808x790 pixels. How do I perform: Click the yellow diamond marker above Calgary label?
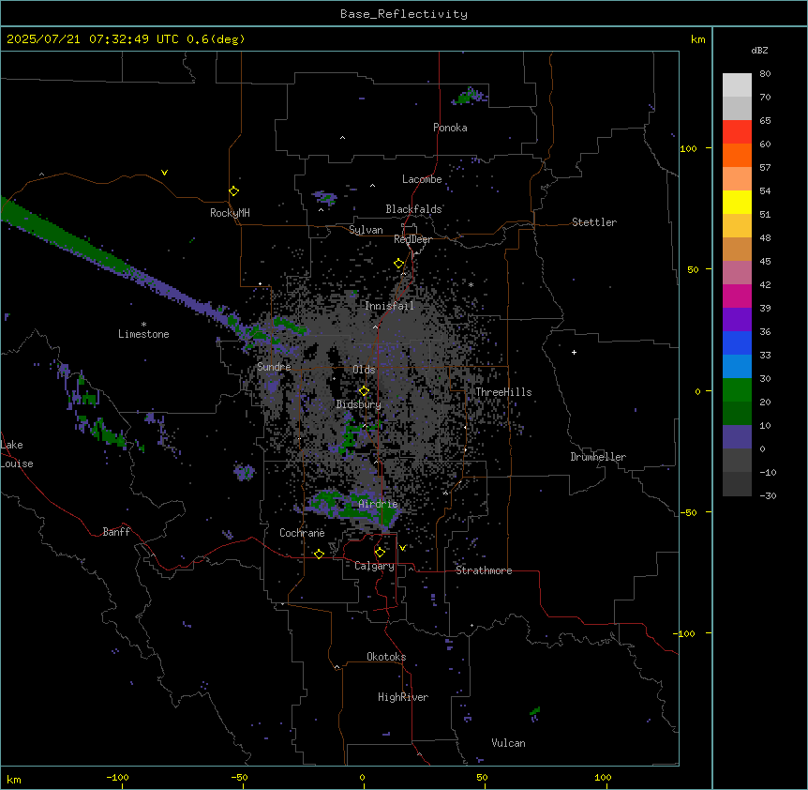pos(380,553)
